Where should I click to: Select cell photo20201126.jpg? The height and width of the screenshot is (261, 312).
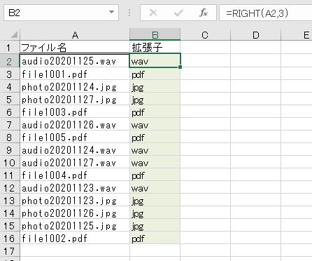pos(75,213)
